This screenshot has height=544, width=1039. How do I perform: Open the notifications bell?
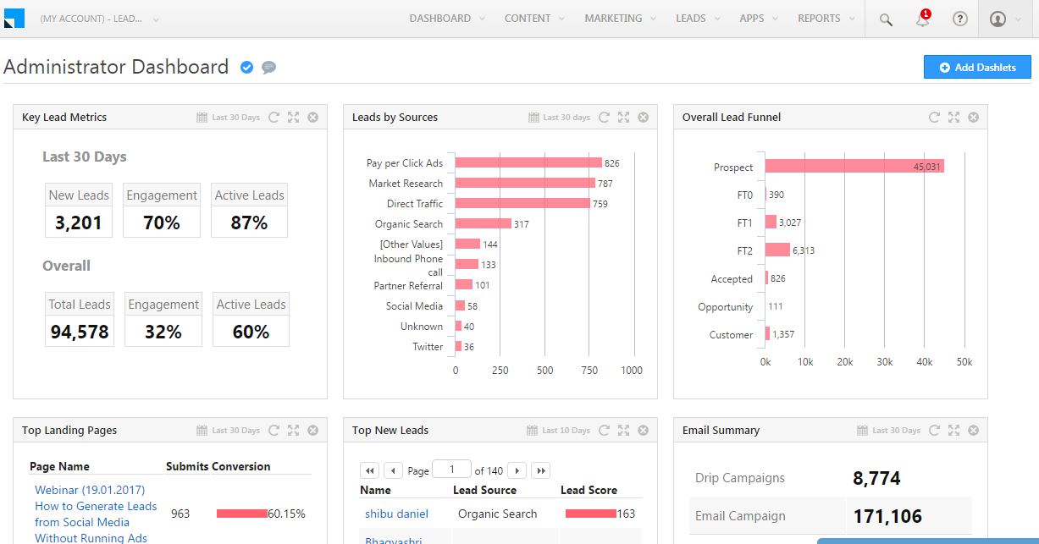(922, 19)
